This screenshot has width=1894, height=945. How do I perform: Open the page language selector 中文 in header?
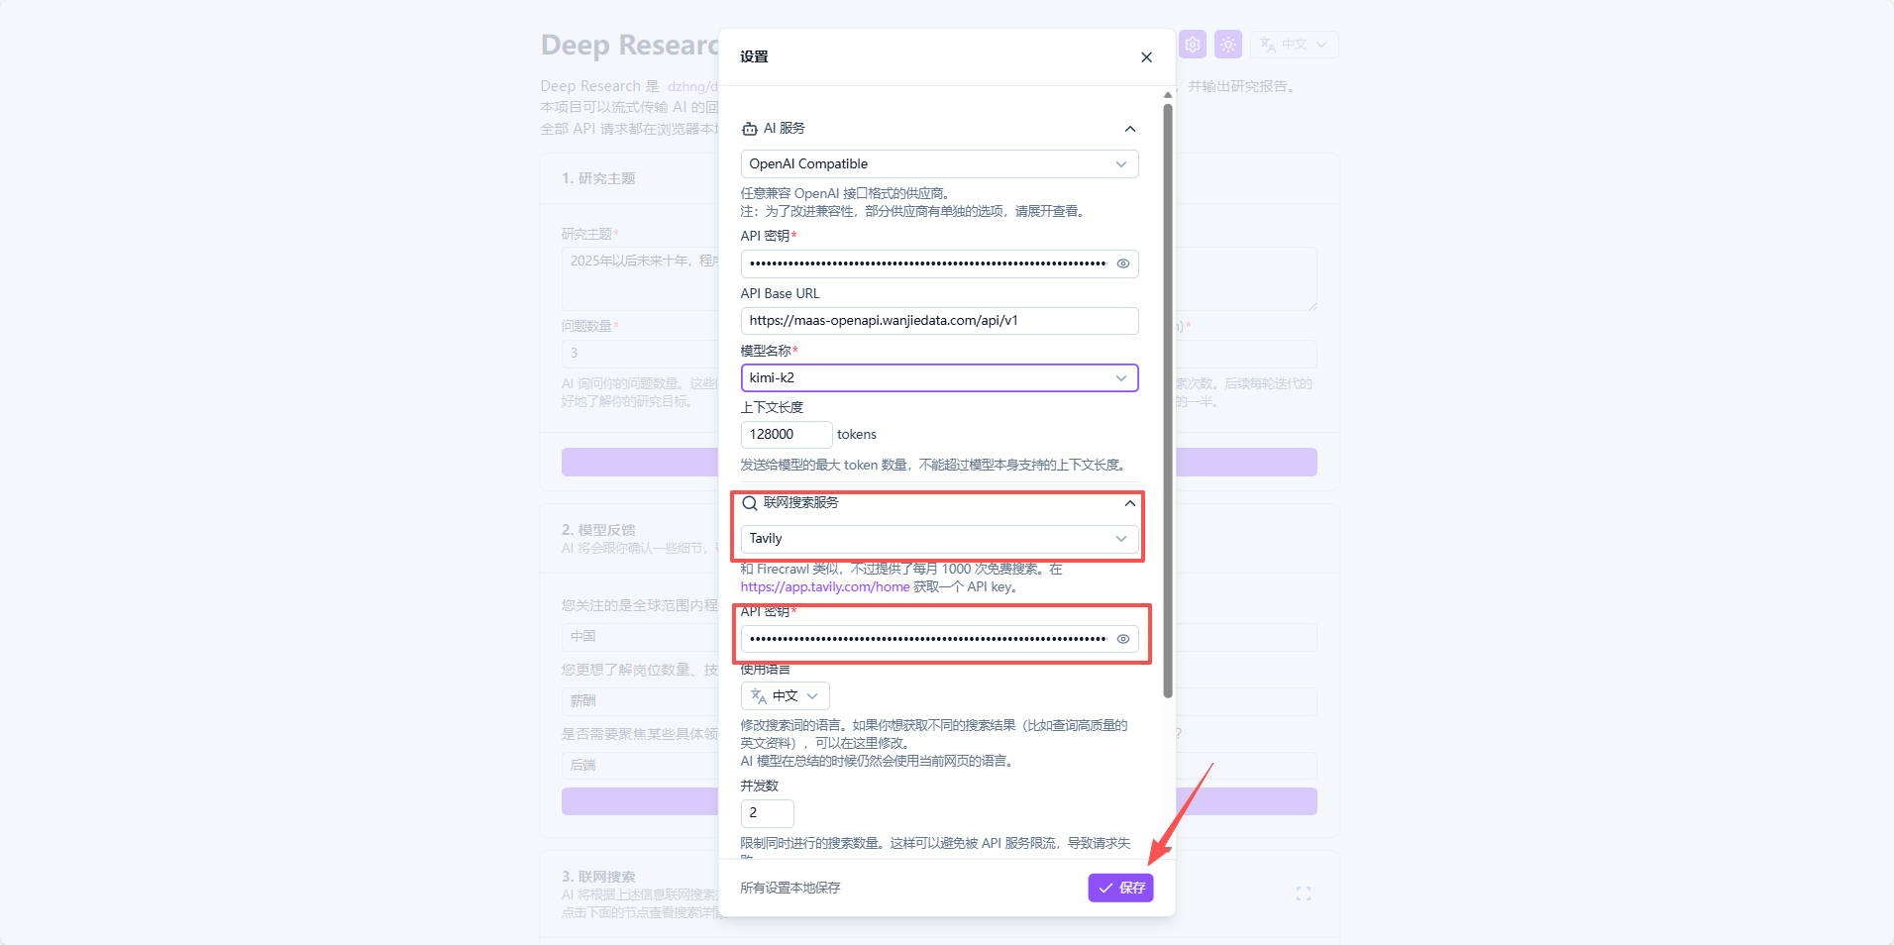click(x=1294, y=45)
